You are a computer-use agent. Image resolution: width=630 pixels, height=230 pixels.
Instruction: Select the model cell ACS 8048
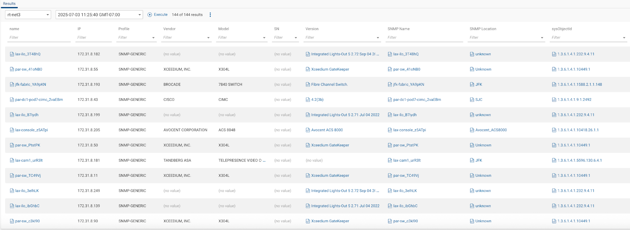227,130
